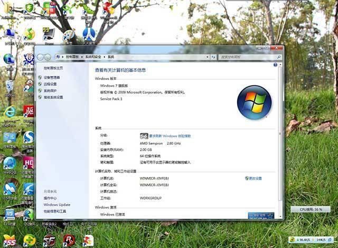Launch the Paint palette shortcut

(x=69, y=36)
